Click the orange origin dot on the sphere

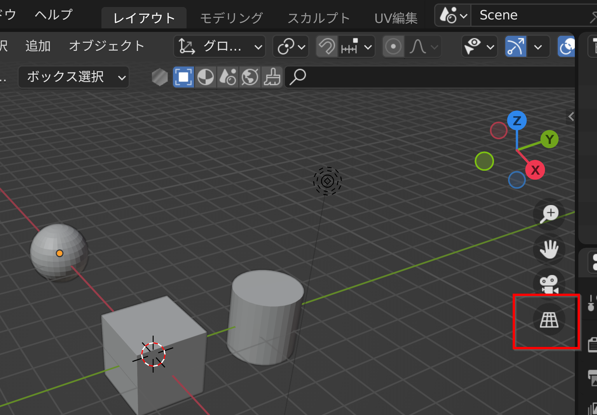(x=59, y=253)
